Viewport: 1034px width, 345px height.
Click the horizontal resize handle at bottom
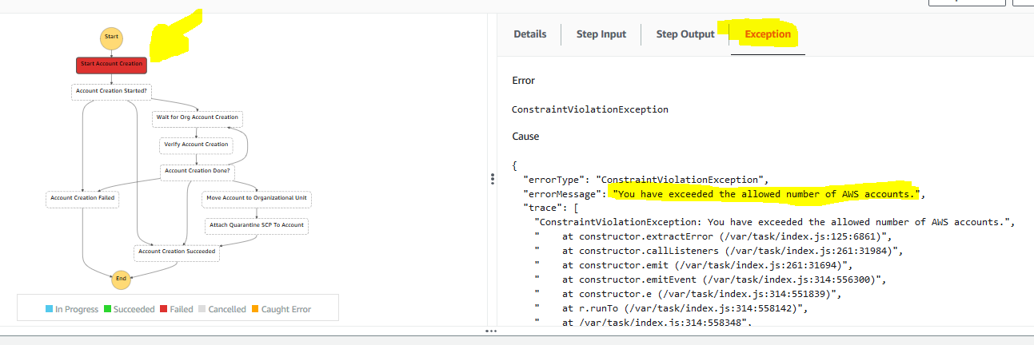(490, 331)
